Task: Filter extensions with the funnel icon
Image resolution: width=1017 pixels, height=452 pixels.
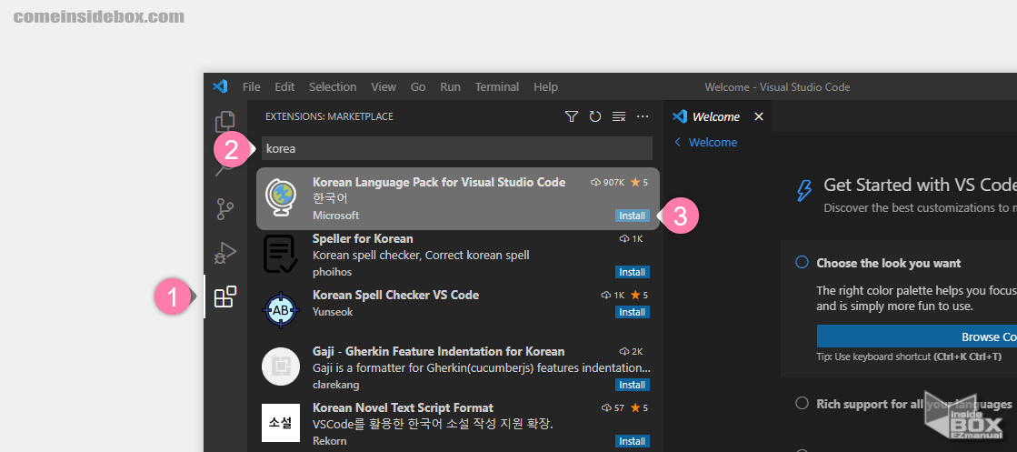Action: [x=572, y=117]
